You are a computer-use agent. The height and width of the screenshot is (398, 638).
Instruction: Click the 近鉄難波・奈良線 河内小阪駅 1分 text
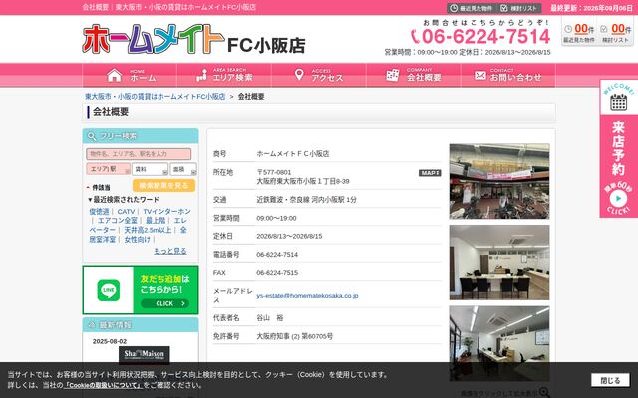click(306, 200)
